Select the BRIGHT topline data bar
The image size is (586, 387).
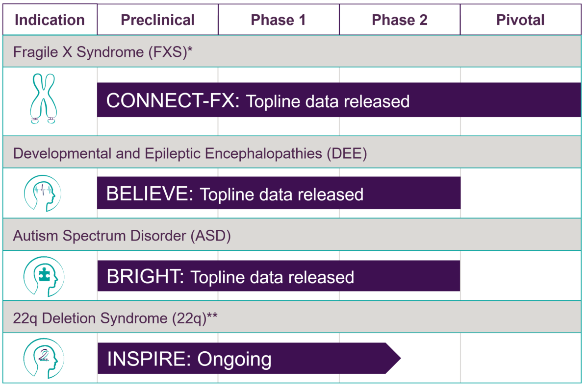(279, 276)
